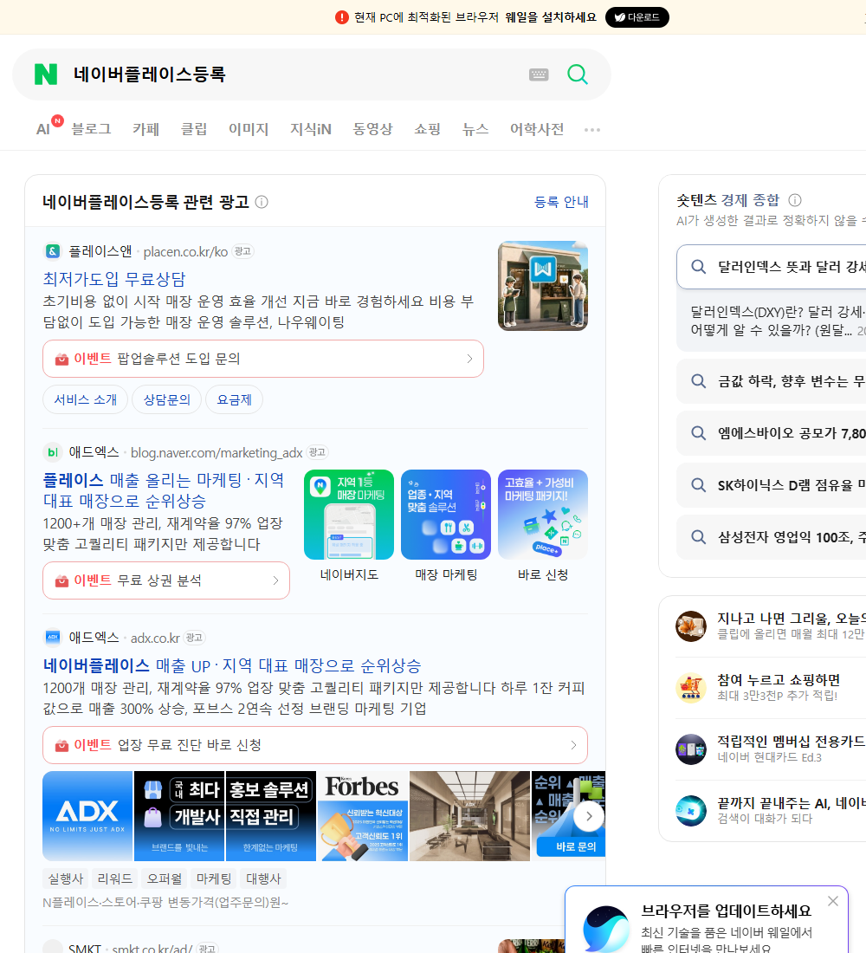Viewport: 866px width, 953px height.
Task: Click the 상담문의 chip
Action: (166, 399)
